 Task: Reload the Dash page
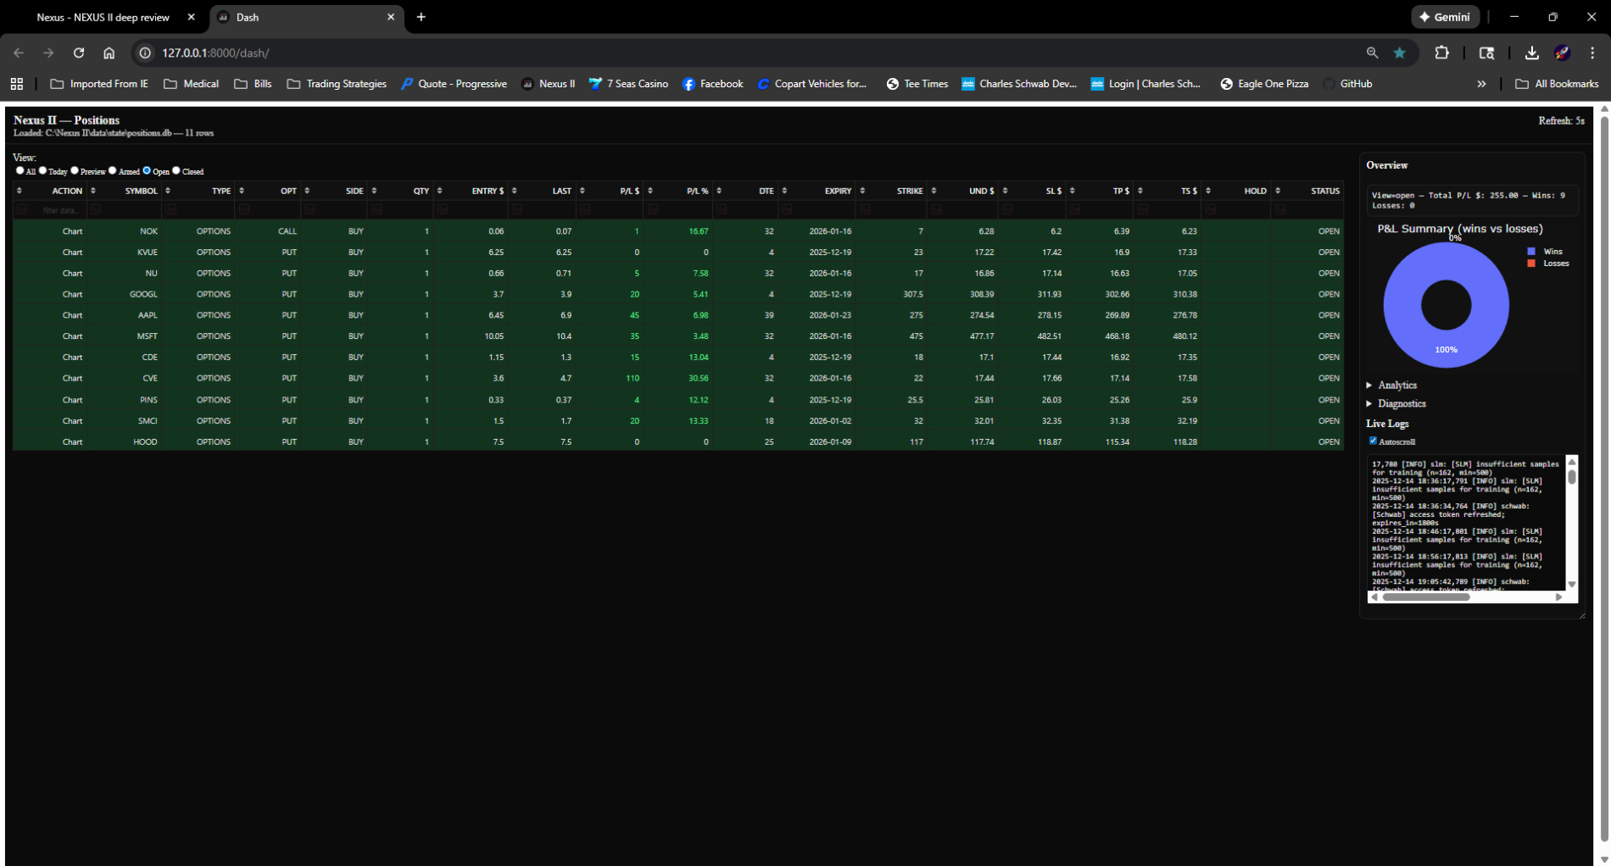pos(79,53)
